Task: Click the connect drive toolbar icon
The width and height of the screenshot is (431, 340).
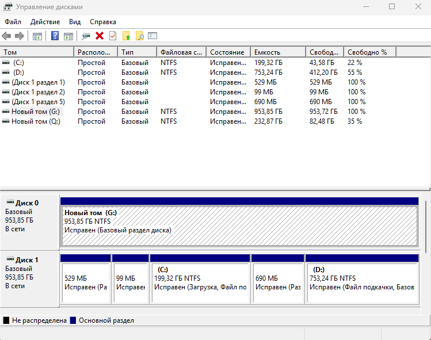Action: click(x=86, y=36)
